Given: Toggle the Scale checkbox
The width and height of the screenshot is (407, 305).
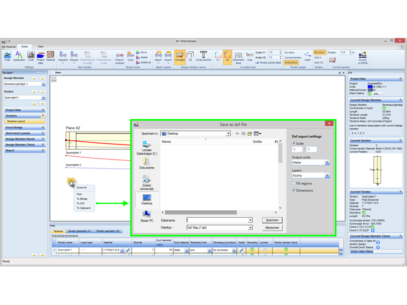Looking at the screenshot, I should pyautogui.click(x=293, y=143).
